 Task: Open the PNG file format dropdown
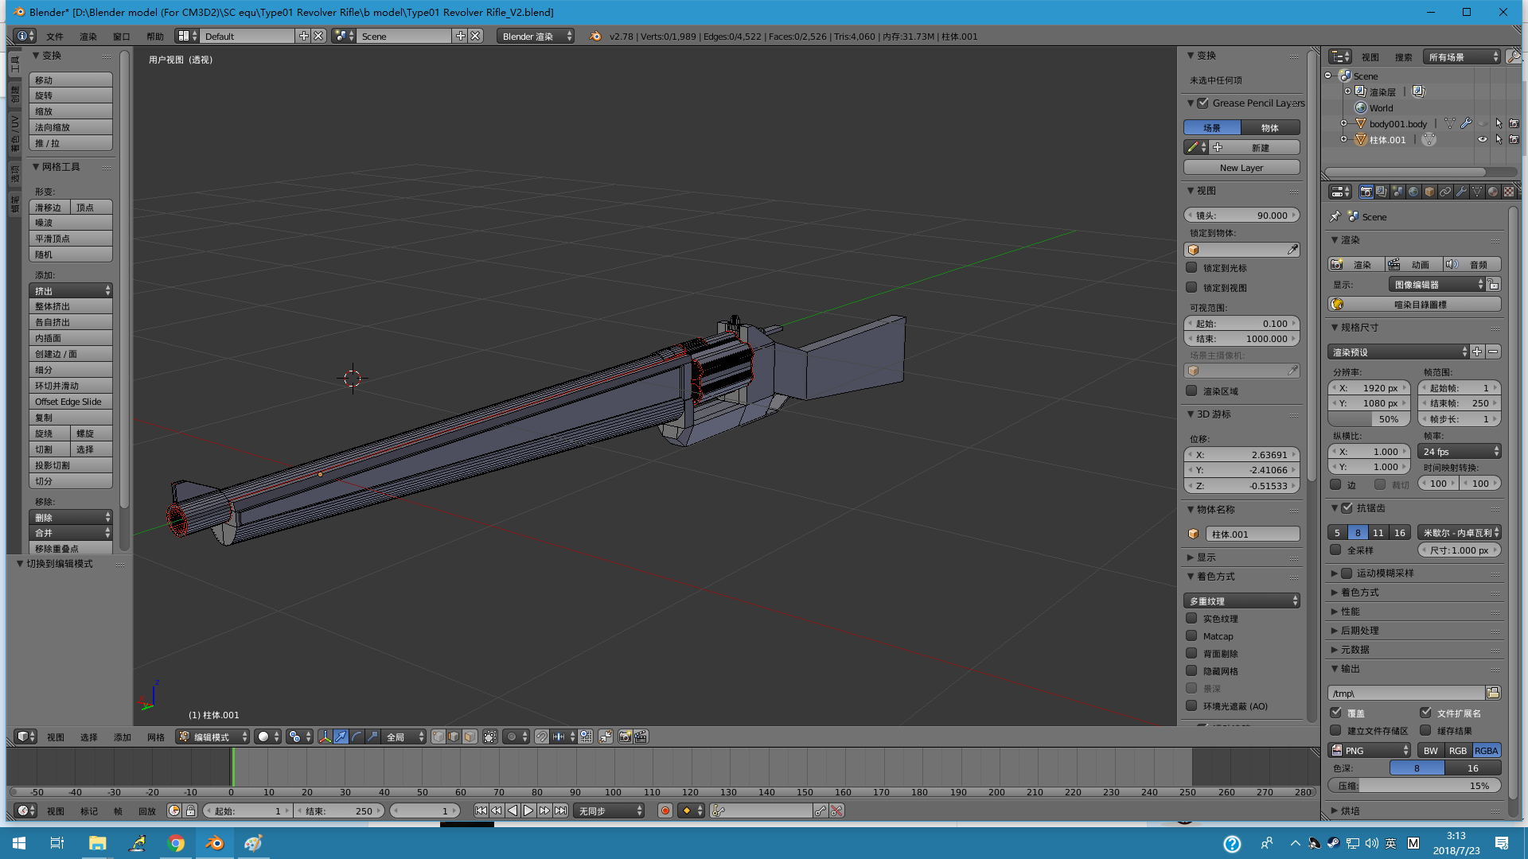[1370, 751]
